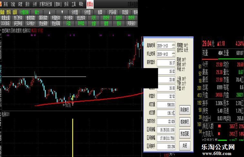Screen dimensions: 244x157
Task: Open the 工具 menu
Action: coord(74,4)
